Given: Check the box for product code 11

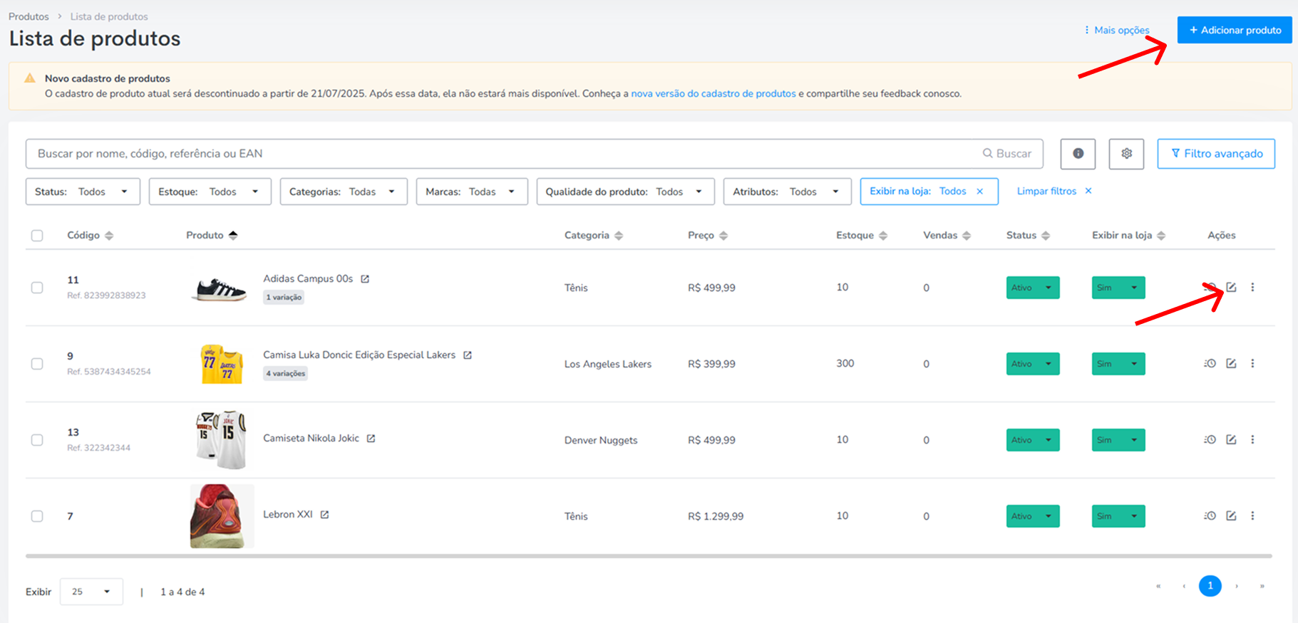Looking at the screenshot, I should (37, 288).
